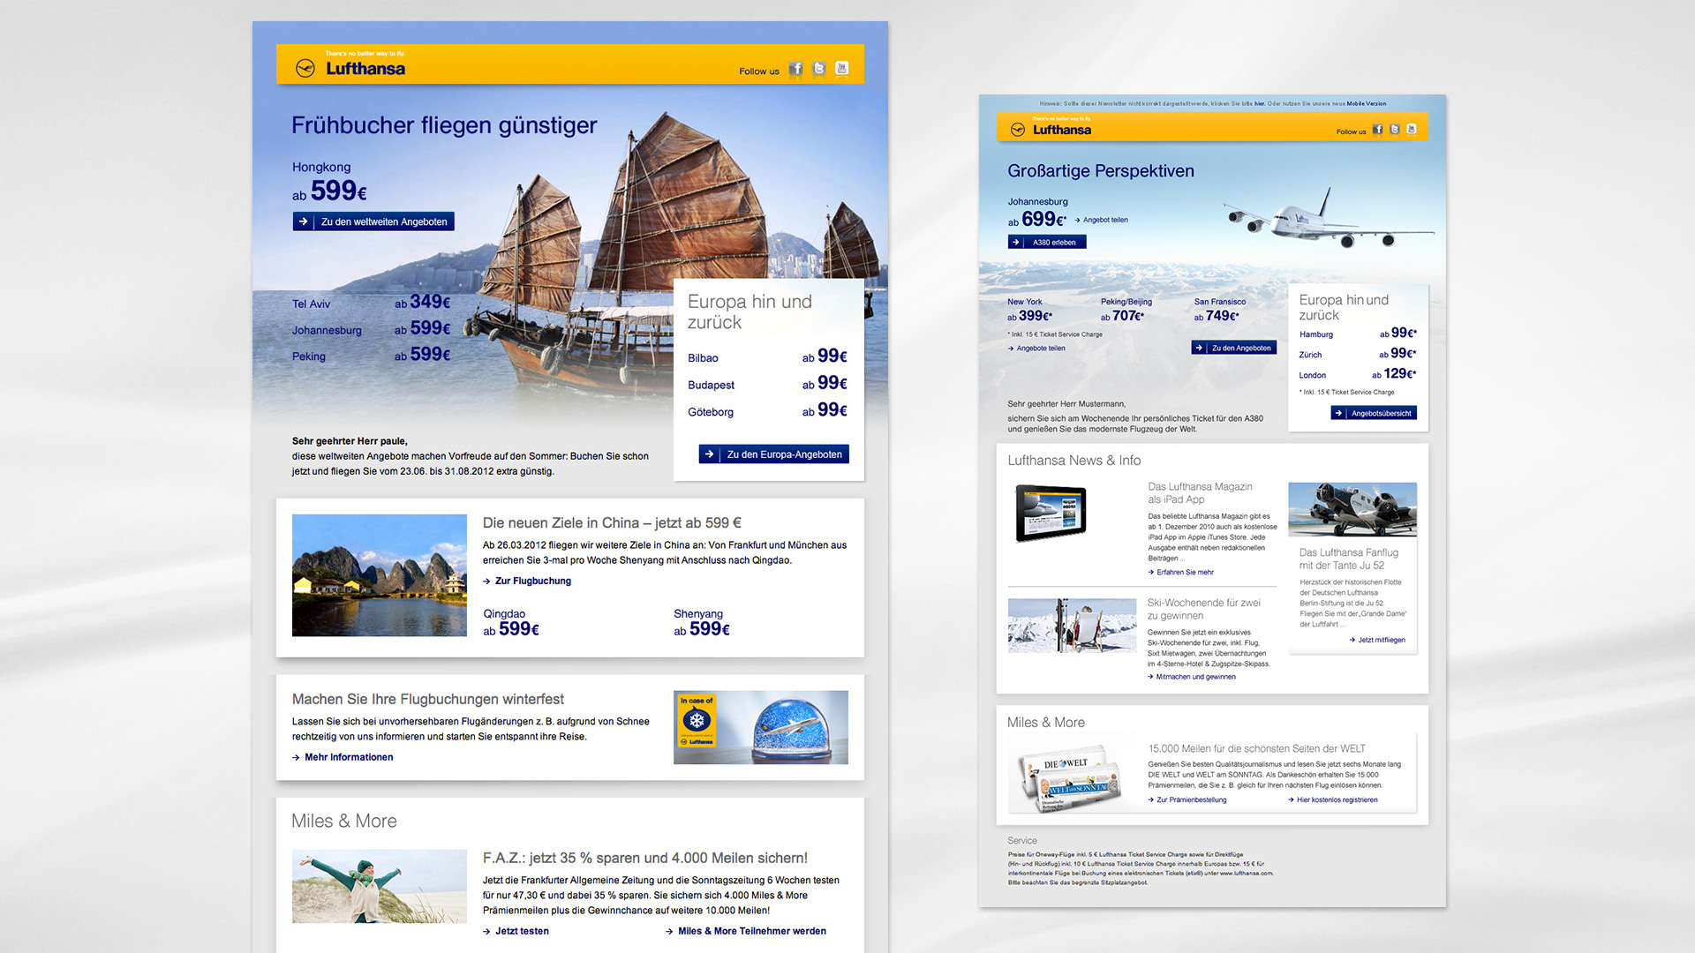Follow 'Zur Flugbuchung' link
Viewport: 1695px width, 953px height.
coord(527,581)
